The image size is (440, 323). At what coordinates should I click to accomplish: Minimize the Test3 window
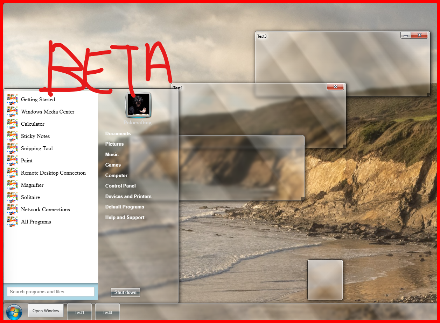coord(406,35)
